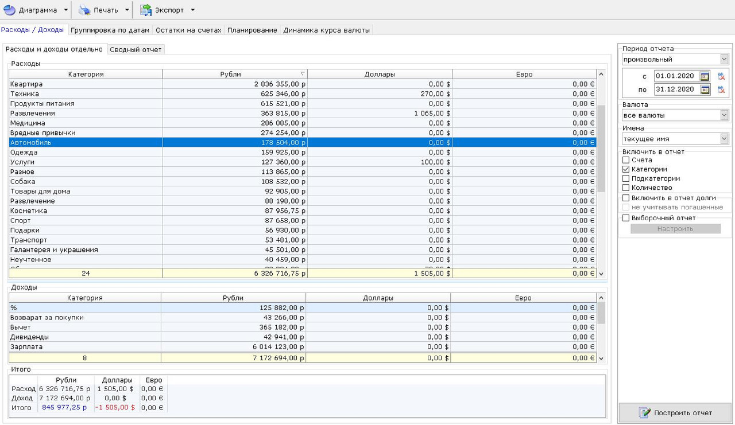Select the highlighted Автомобиль row
735x425 pixels.
303,142
